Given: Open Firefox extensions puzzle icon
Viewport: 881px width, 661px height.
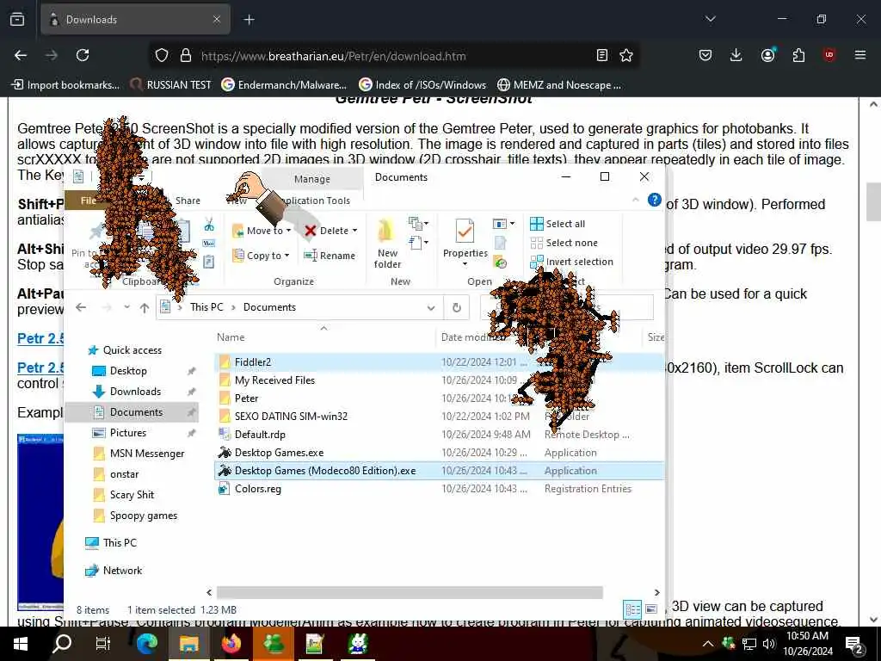Looking at the screenshot, I should (798, 55).
